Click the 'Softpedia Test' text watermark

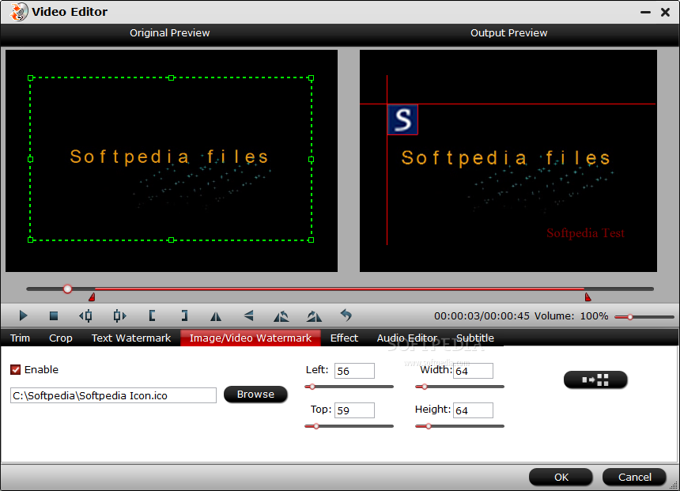[585, 233]
